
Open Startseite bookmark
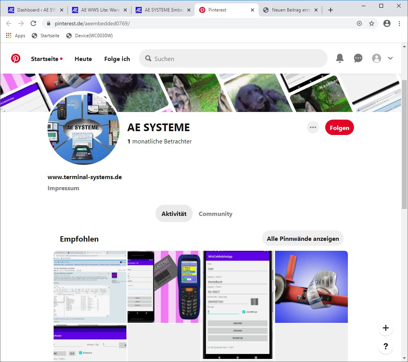click(46, 36)
